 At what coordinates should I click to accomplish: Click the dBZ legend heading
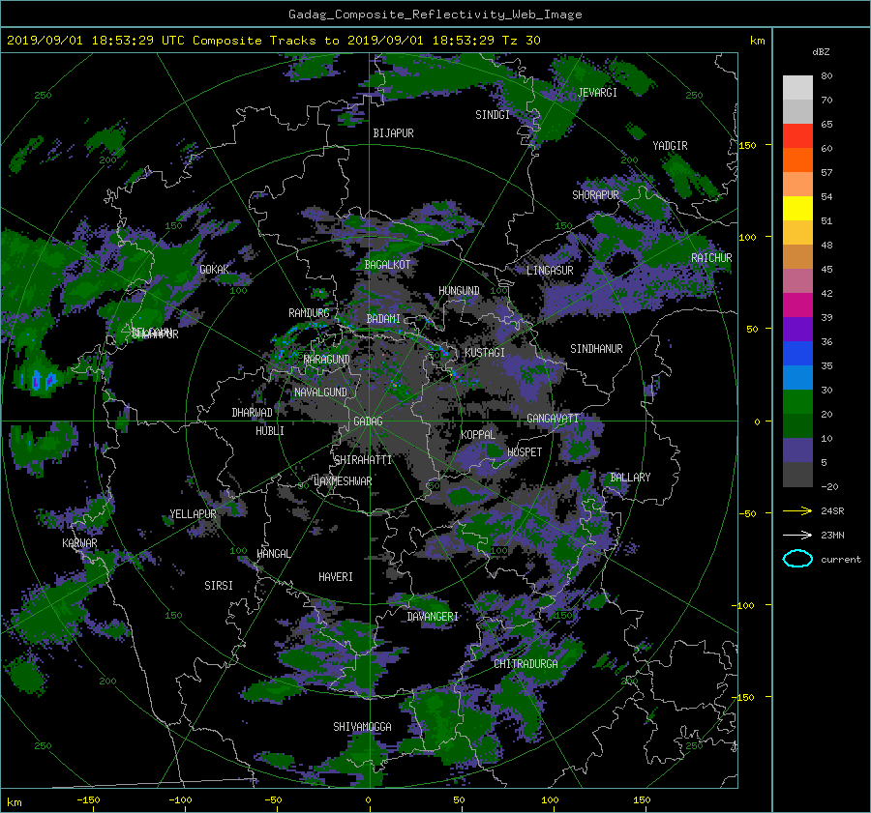pyautogui.click(x=821, y=52)
